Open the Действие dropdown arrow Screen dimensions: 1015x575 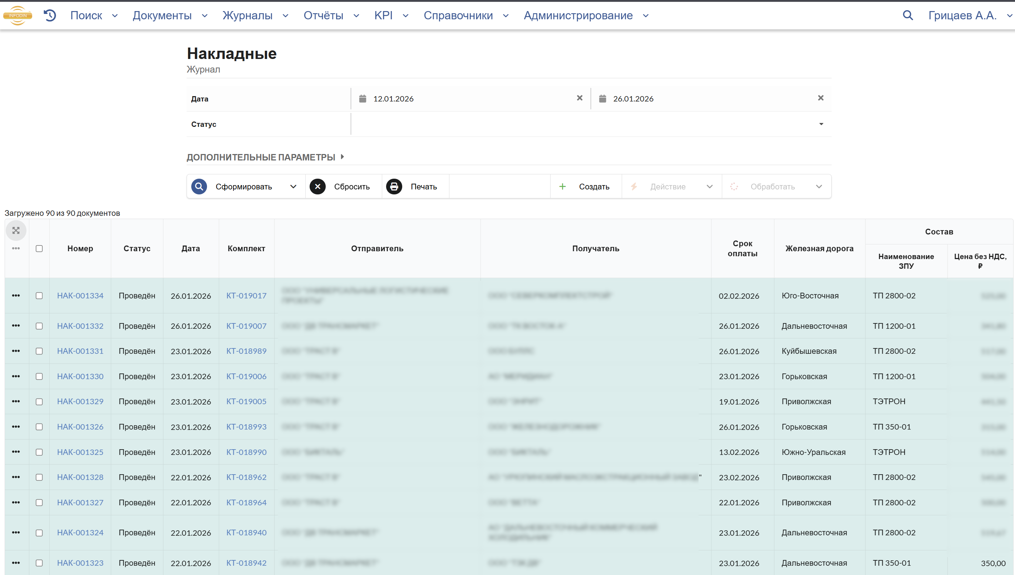click(x=710, y=187)
